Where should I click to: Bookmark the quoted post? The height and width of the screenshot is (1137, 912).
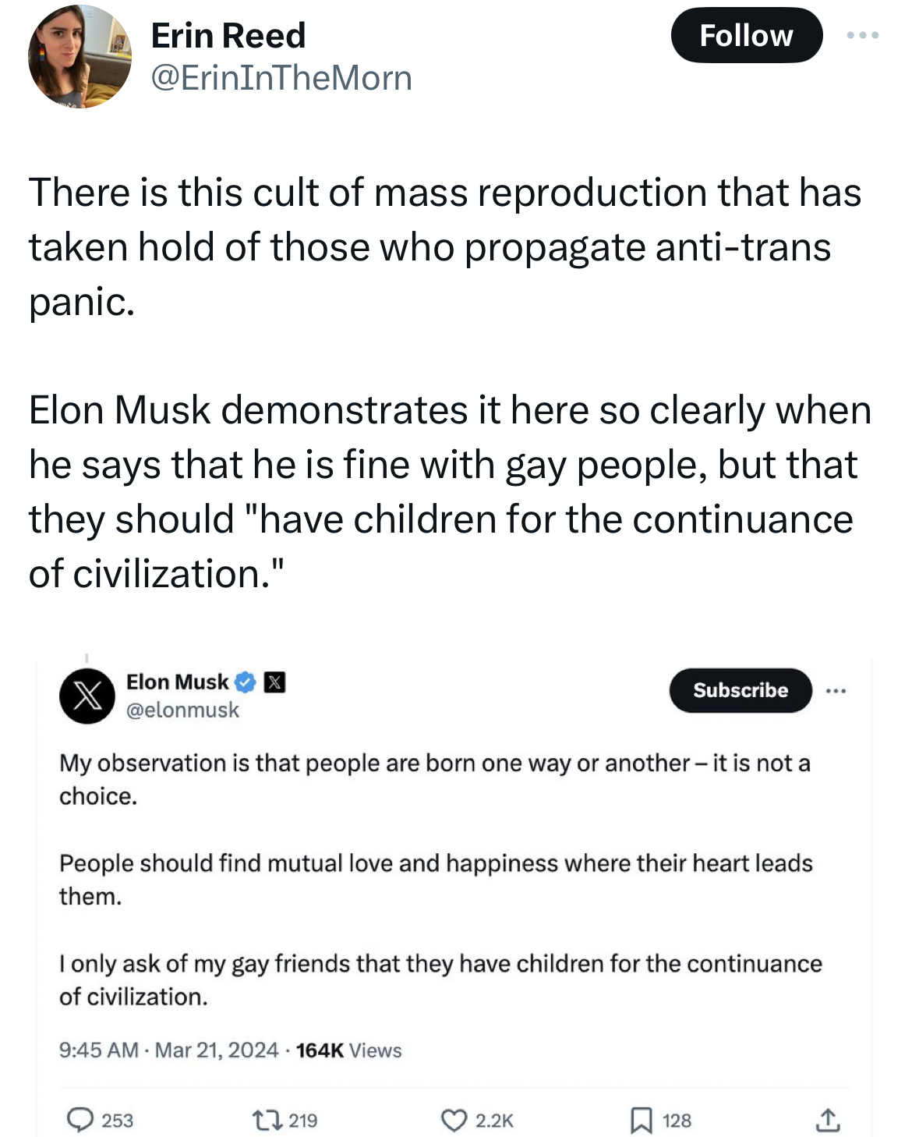coord(641,1120)
